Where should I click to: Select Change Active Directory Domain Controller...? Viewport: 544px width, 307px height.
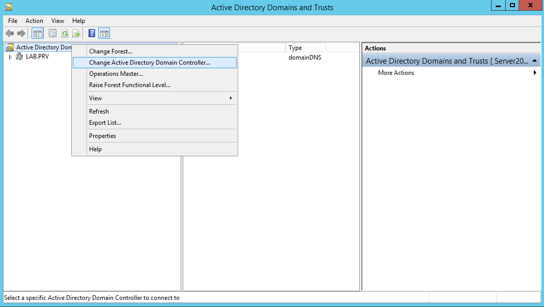155,63
